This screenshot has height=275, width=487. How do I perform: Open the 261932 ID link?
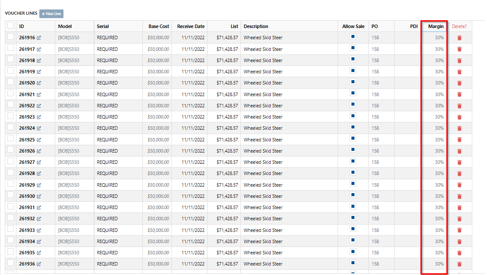point(27,219)
